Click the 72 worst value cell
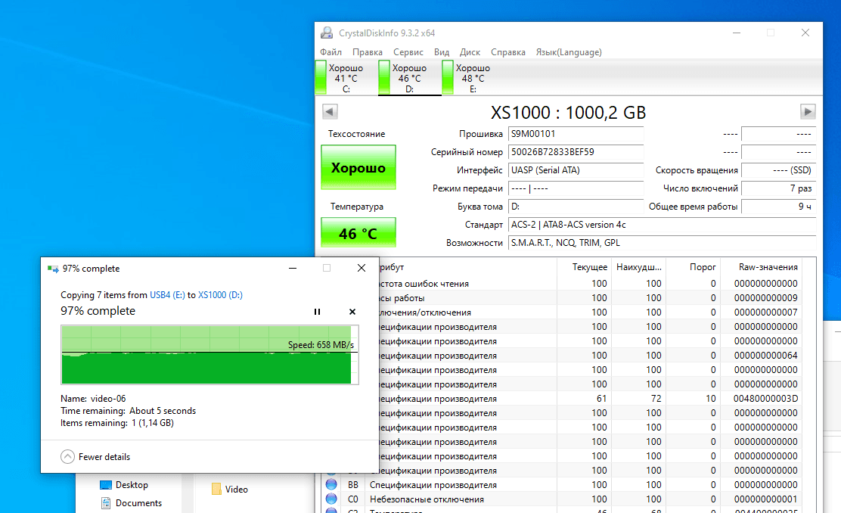Screen dimensions: 841x513 pos(656,399)
